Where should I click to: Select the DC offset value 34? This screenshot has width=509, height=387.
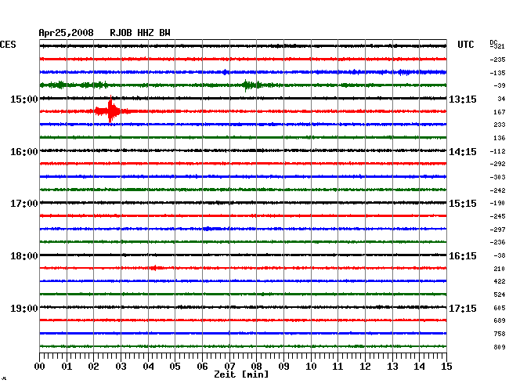501,99
